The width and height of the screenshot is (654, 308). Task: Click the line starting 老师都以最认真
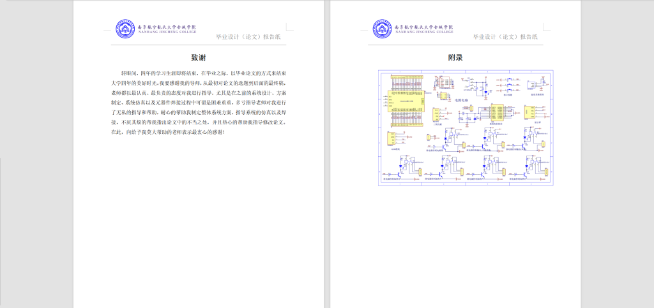[x=199, y=92]
